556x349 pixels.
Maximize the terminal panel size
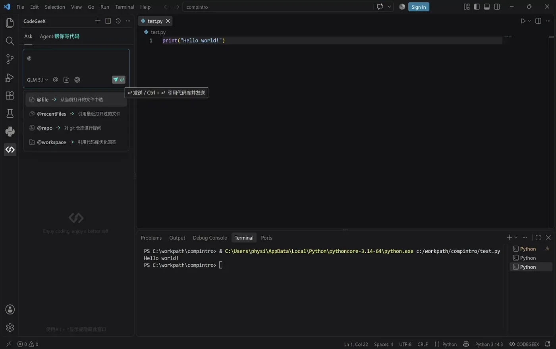pos(538,238)
